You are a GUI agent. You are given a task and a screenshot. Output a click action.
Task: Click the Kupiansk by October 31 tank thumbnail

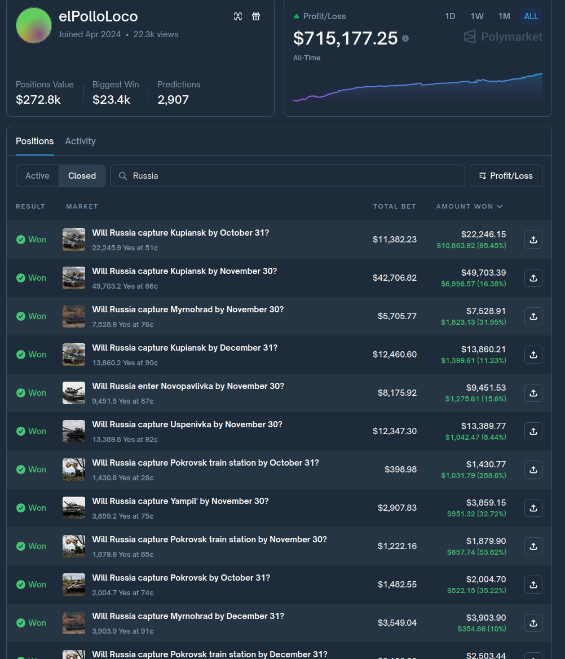tap(74, 240)
